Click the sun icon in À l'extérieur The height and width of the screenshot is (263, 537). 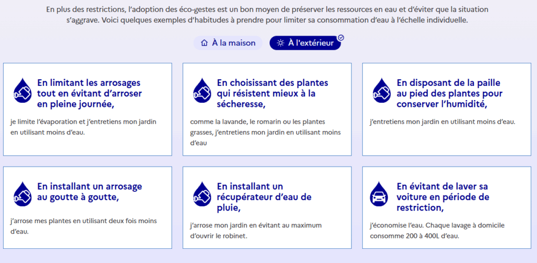point(281,43)
